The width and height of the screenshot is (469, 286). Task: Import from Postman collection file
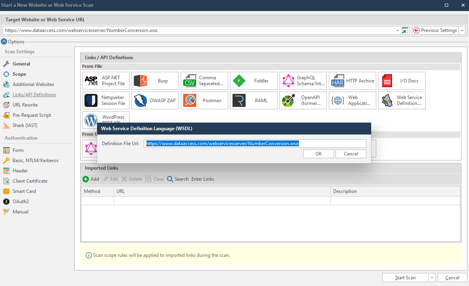click(204, 100)
